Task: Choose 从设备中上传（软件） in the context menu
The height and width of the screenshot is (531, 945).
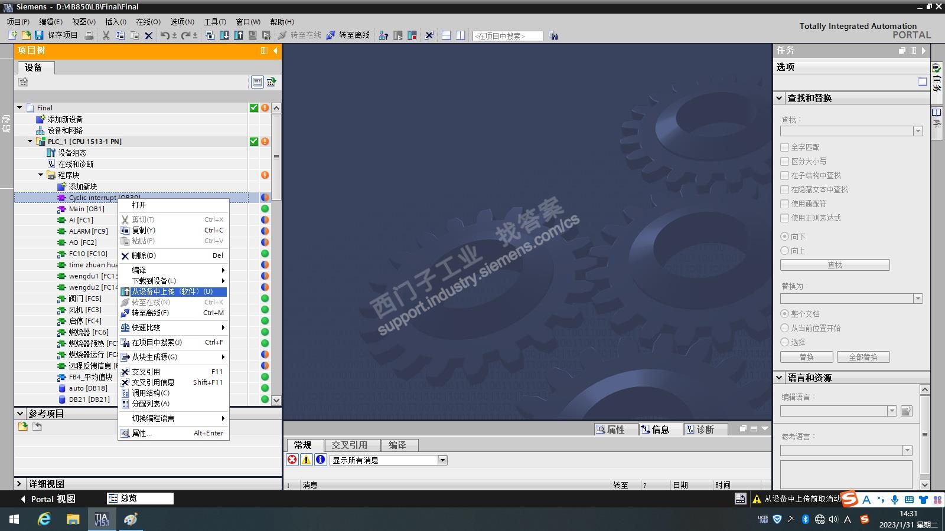Action: (172, 291)
